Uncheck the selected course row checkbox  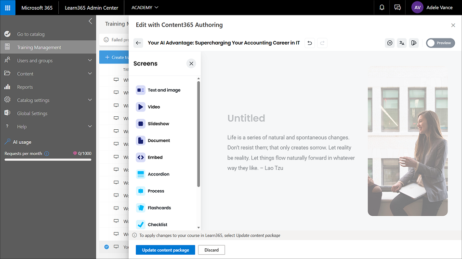coord(106,247)
